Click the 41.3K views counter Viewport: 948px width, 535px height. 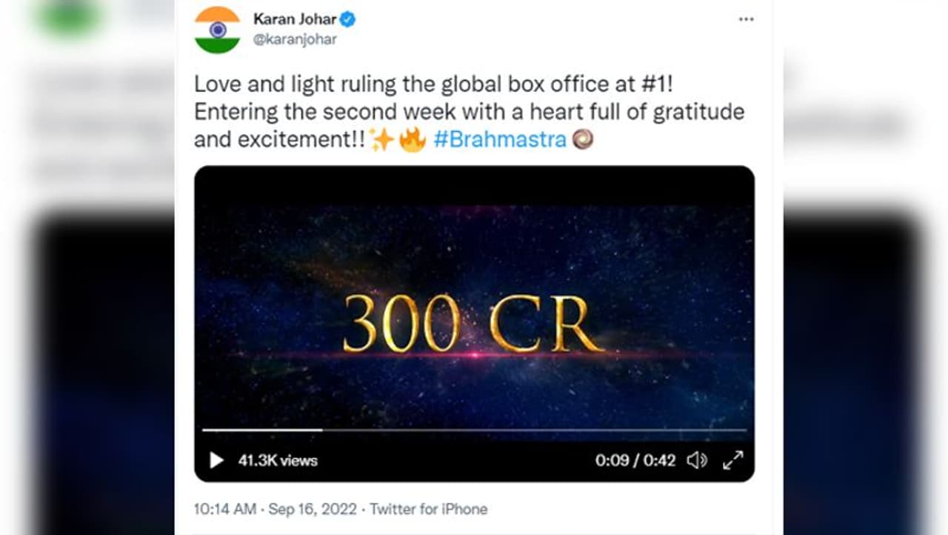[278, 460]
